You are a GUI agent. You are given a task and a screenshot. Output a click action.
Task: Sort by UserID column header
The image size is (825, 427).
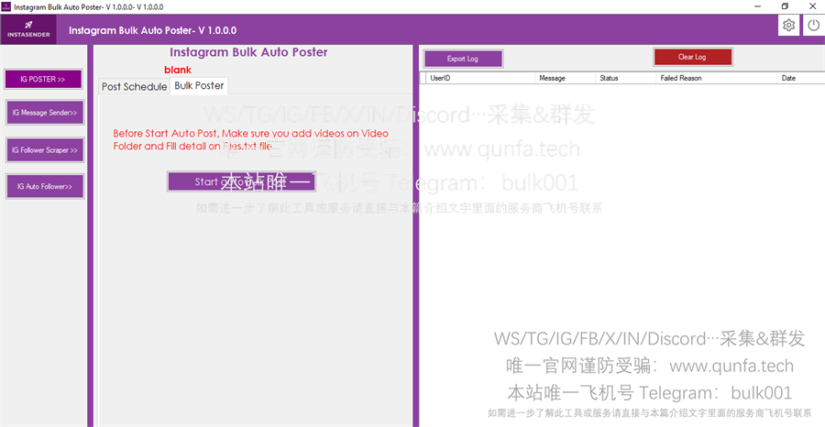[x=479, y=78]
